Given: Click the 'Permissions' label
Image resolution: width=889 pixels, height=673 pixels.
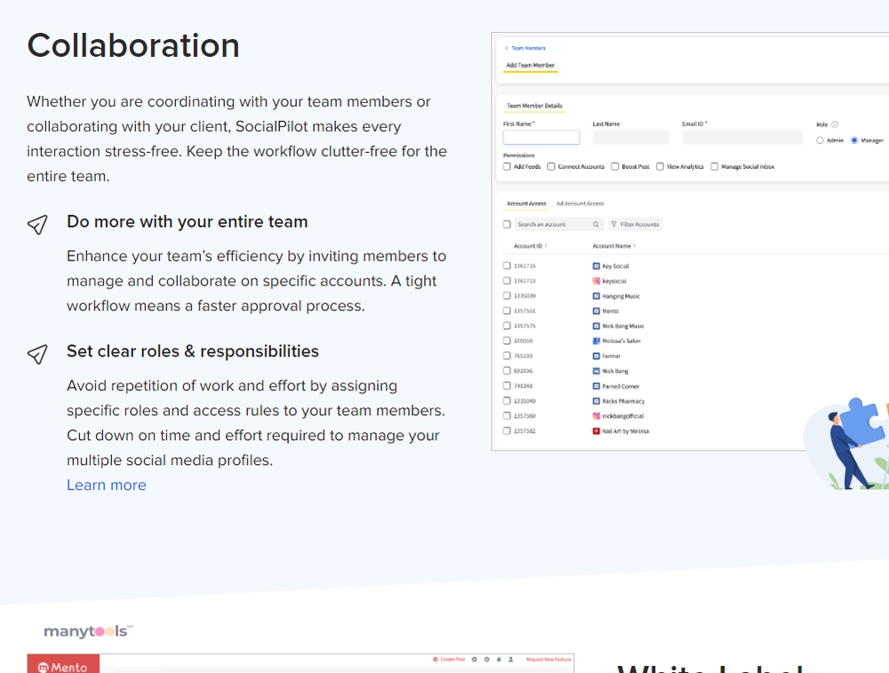Looking at the screenshot, I should 519,156.
